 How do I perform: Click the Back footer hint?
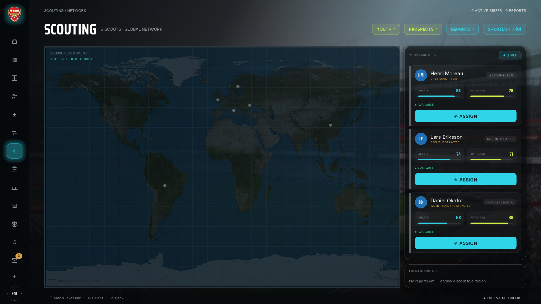pyautogui.click(x=117, y=298)
